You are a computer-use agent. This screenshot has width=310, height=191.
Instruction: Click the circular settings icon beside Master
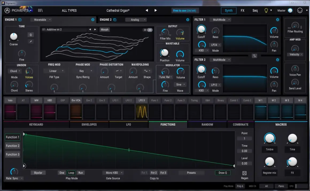pyautogui.click(x=300, y=10)
